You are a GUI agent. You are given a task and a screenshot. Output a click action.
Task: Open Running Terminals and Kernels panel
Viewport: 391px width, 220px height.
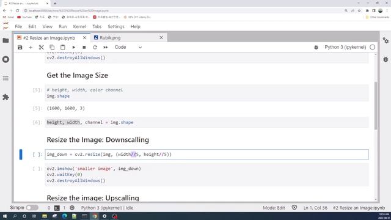(x=5, y=59)
